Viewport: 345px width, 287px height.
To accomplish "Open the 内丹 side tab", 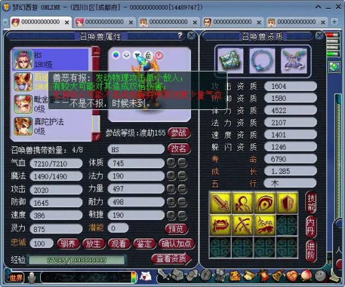I will click(x=311, y=226).
